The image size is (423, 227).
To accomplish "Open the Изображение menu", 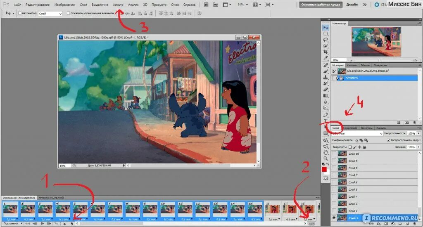I will click(64, 5).
